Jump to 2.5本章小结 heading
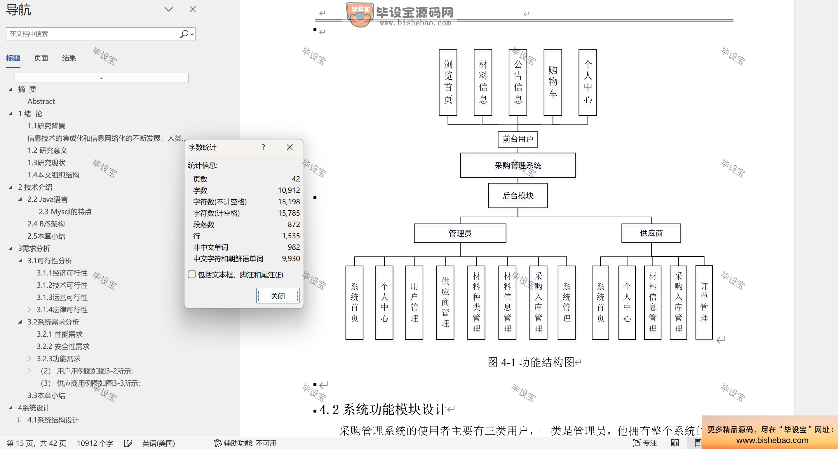 [x=46, y=236]
